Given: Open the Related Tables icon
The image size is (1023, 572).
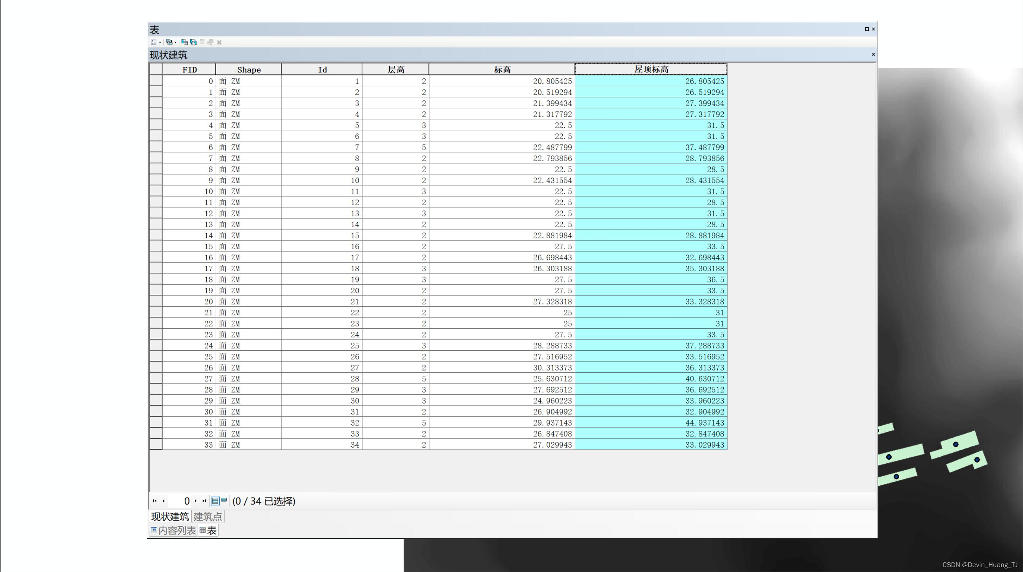Looking at the screenshot, I should pyautogui.click(x=169, y=42).
